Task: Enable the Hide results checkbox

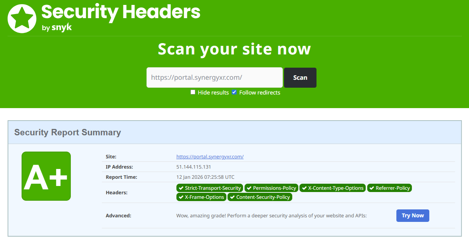Action: tap(193, 92)
